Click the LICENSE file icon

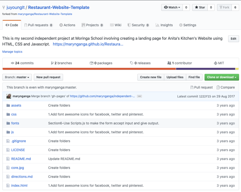coord(8,150)
